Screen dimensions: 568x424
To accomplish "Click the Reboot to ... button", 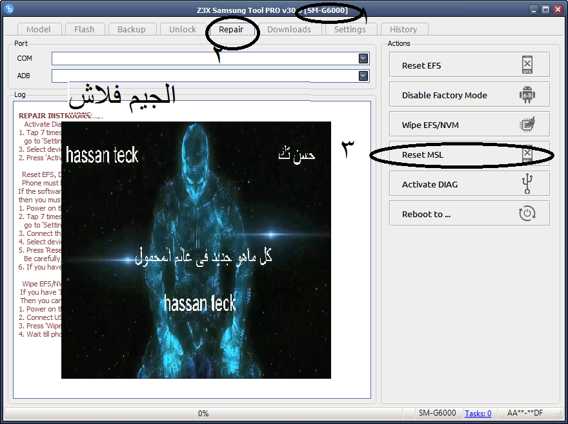I will [469, 214].
